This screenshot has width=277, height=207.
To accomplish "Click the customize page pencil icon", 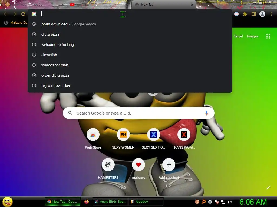I will coord(268,188).
